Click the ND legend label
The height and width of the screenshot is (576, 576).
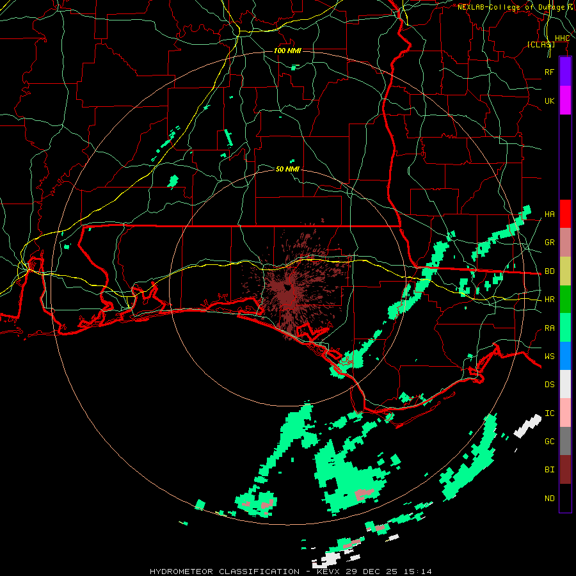[550, 499]
